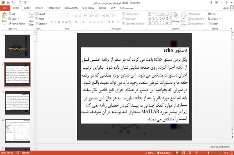Collapse the ribbon arrow
Viewport: 234px width, 155px height.
tap(232, 29)
